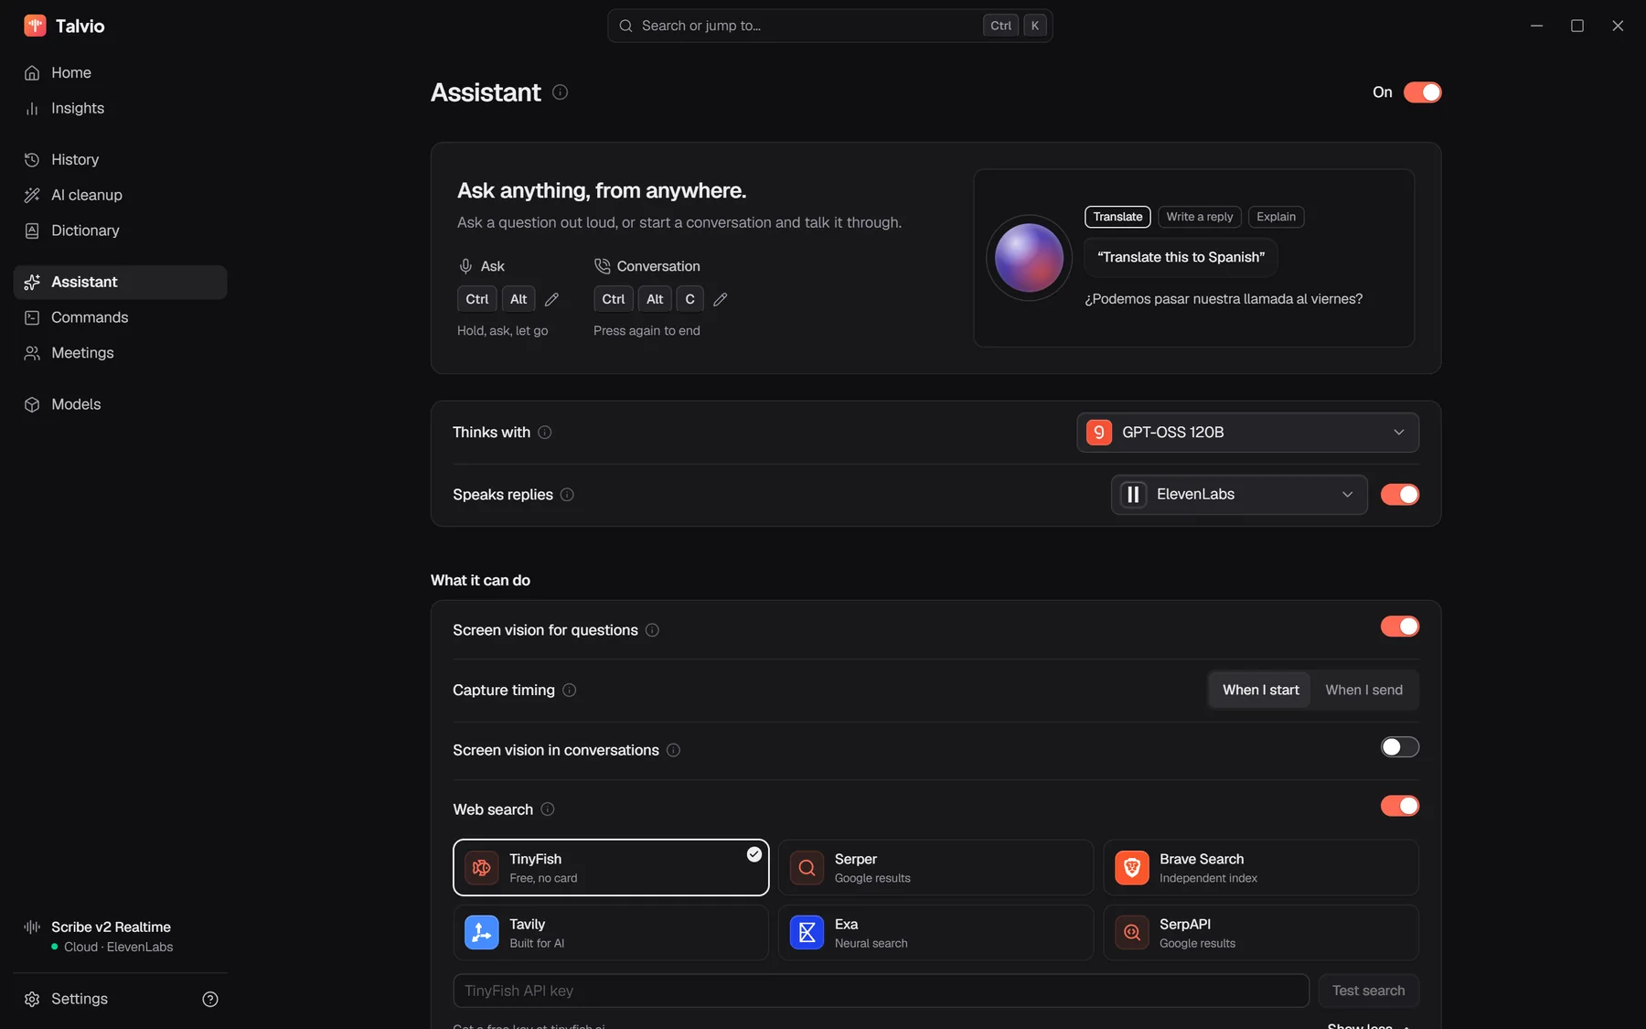Image resolution: width=1646 pixels, height=1029 pixels.
Task: Select the Translate example chip
Action: click(1117, 217)
